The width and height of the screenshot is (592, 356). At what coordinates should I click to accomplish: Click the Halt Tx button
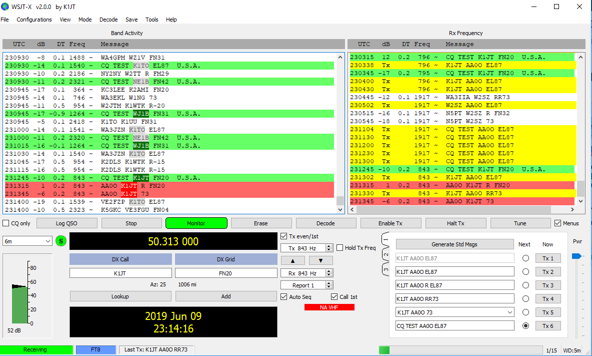pyautogui.click(x=455, y=223)
